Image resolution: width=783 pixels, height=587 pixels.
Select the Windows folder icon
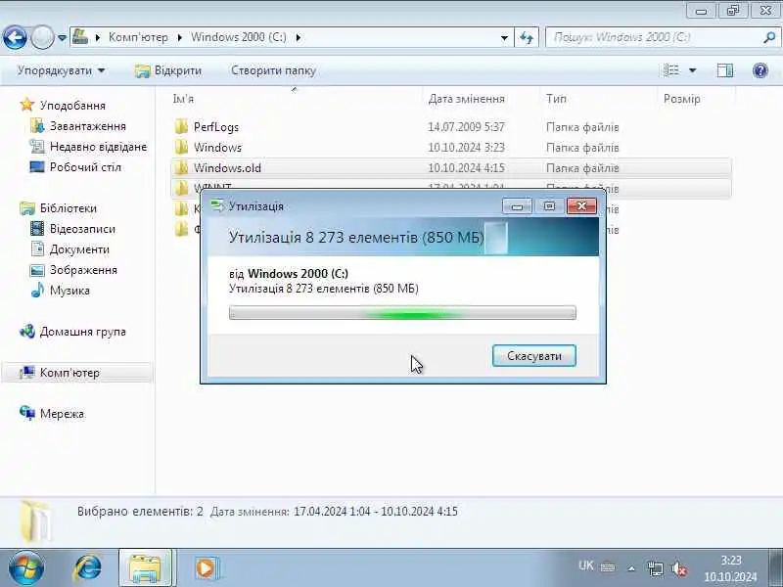coord(182,148)
